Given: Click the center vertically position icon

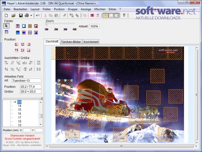Looking at the screenshot, I should 23,50.
